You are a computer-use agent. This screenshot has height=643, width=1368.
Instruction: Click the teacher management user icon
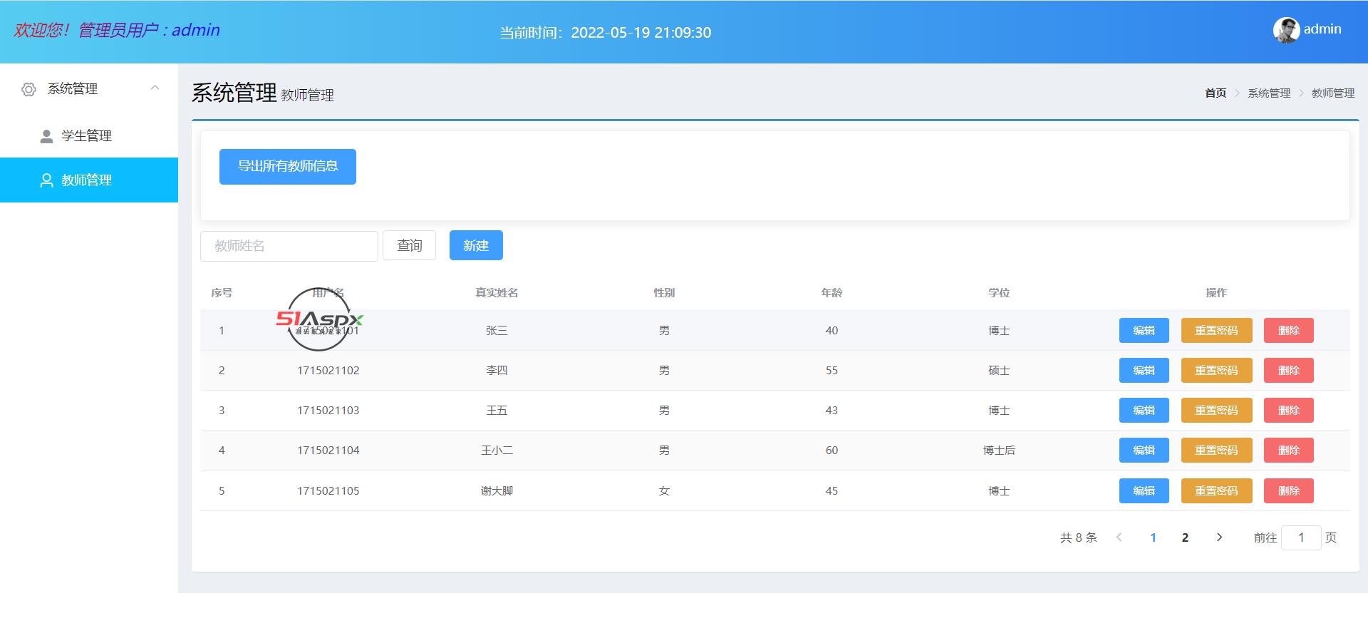(46, 180)
